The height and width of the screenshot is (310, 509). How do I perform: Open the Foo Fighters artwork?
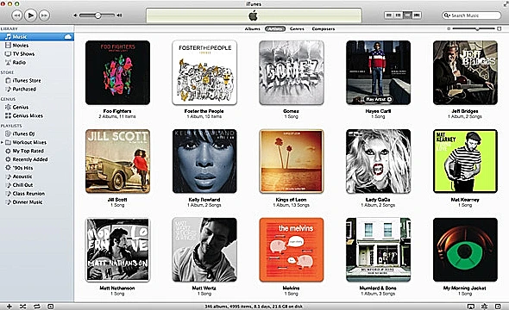[x=117, y=72]
